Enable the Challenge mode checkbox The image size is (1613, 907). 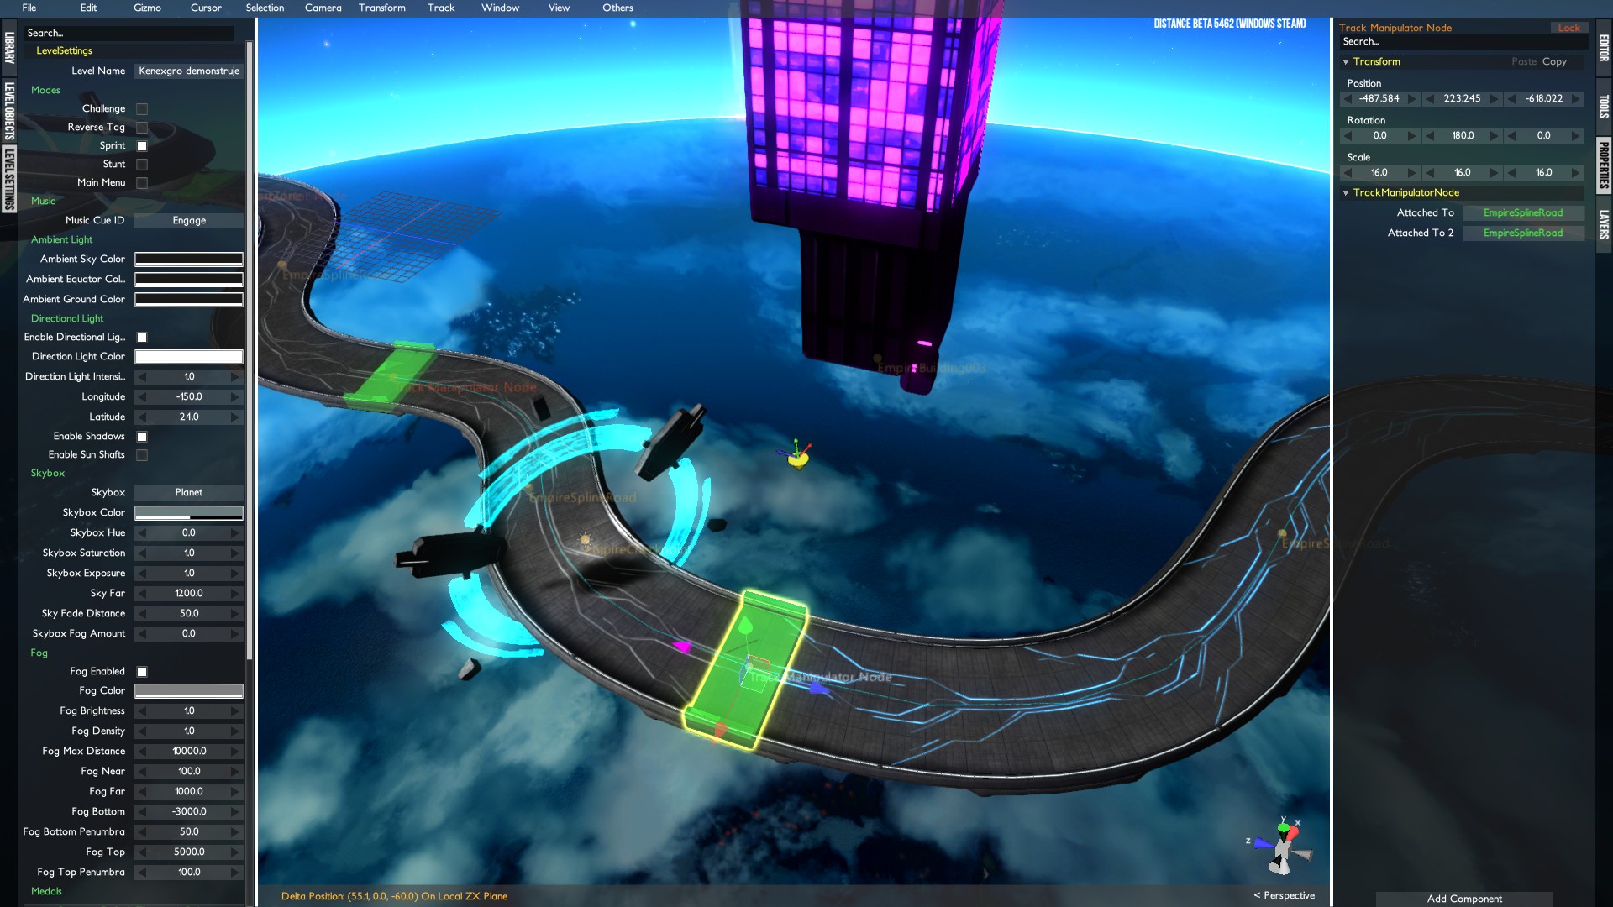[142, 109]
